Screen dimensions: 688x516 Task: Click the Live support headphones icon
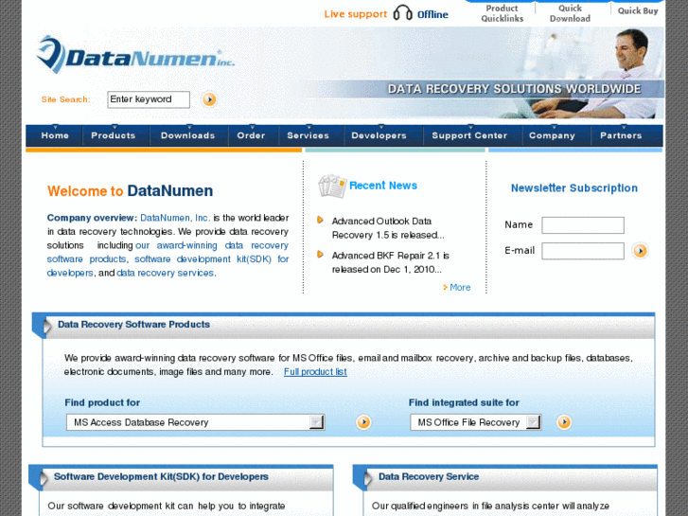pyautogui.click(x=402, y=13)
